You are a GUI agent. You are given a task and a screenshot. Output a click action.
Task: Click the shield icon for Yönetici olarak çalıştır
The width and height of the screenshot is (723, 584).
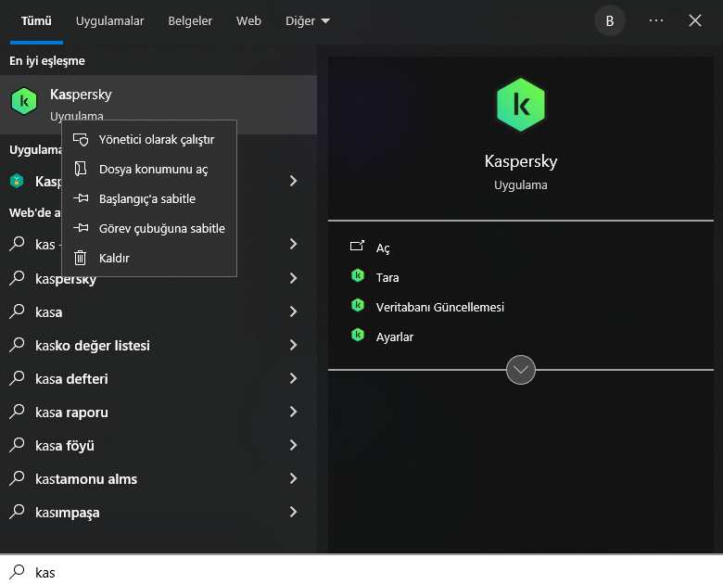pyautogui.click(x=81, y=139)
